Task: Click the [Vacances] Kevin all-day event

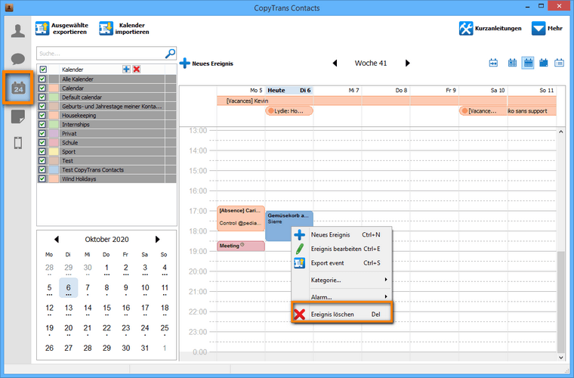Action: tap(386, 101)
